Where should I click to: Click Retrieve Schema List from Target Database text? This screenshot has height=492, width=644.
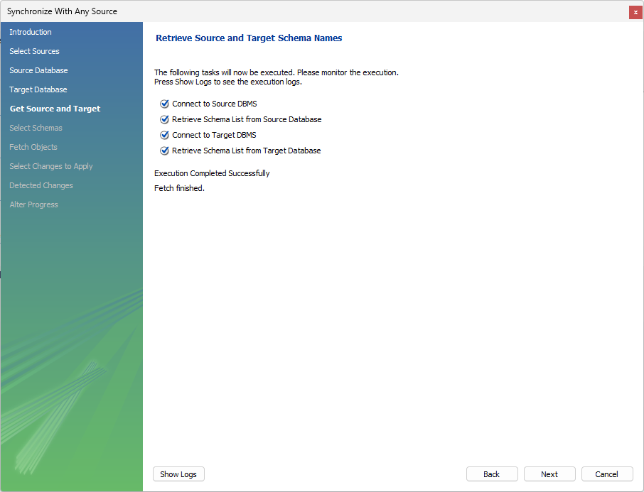(247, 151)
